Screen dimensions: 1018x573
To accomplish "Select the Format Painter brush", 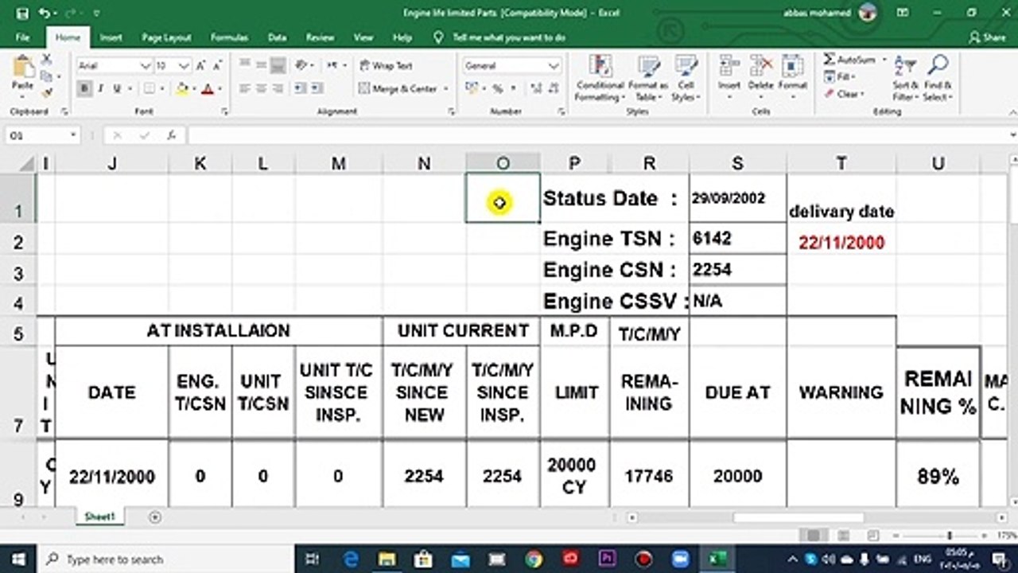I will click(47, 92).
